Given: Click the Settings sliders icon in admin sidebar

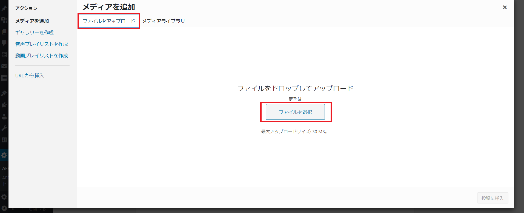Looking at the screenshot, I should pos(4,140).
